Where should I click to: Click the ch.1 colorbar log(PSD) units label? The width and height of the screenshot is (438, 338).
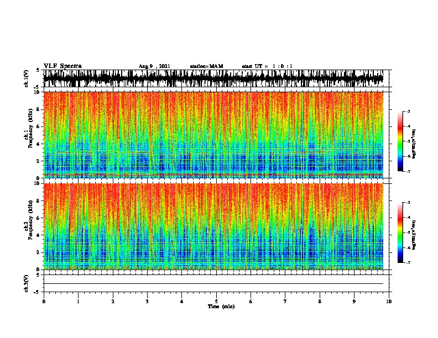coord(414,144)
